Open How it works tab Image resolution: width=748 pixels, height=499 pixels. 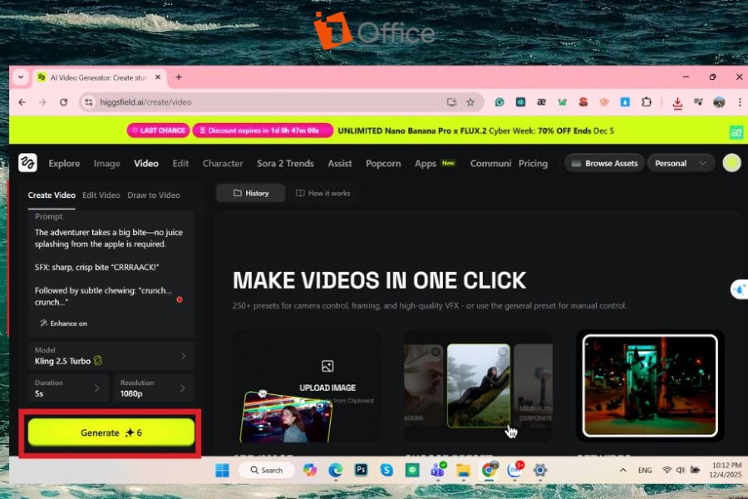323,194
